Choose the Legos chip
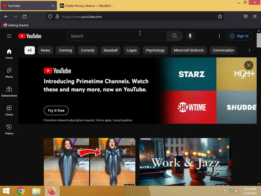This screenshot has width=261, height=196. point(132,50)
